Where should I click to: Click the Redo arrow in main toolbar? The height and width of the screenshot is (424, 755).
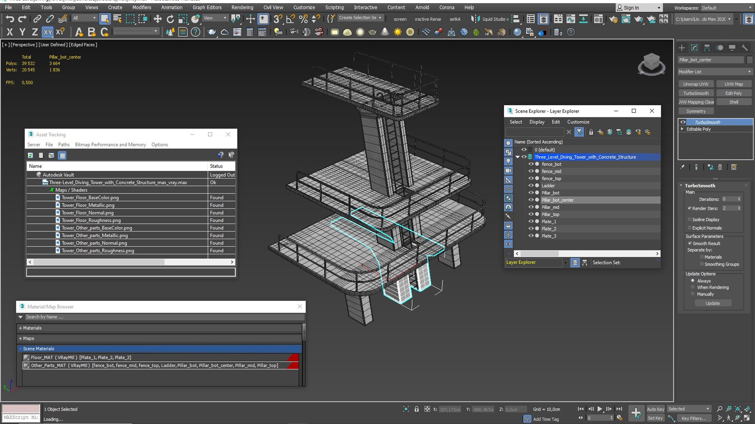(22, 18)
